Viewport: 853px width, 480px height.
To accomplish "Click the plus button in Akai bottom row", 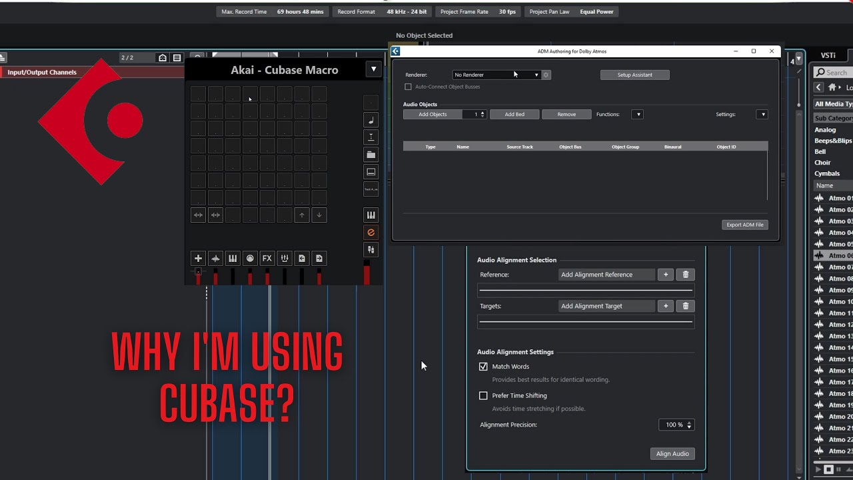I will click(198, 258).
